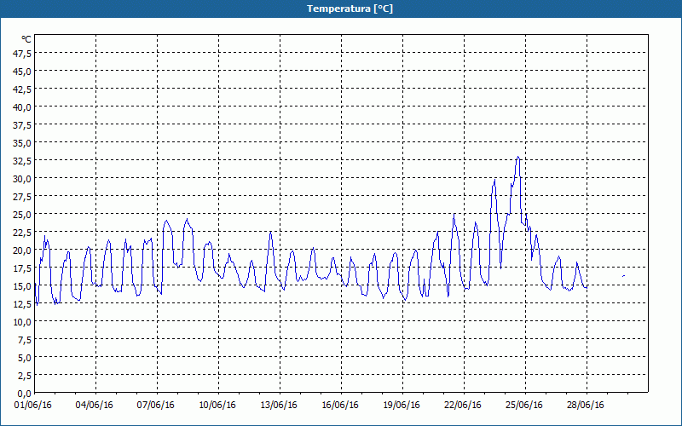
Task: Click the isolated data segment after 28/06/16
Action: tap(624, 276)
